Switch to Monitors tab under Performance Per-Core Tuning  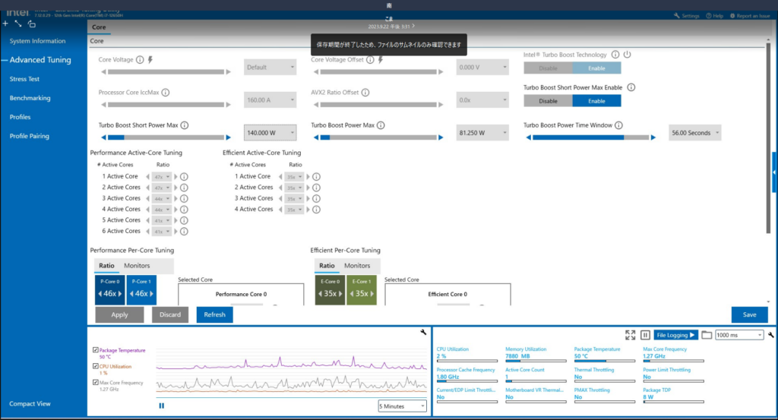pyautogui.click(x=137, y=266)
